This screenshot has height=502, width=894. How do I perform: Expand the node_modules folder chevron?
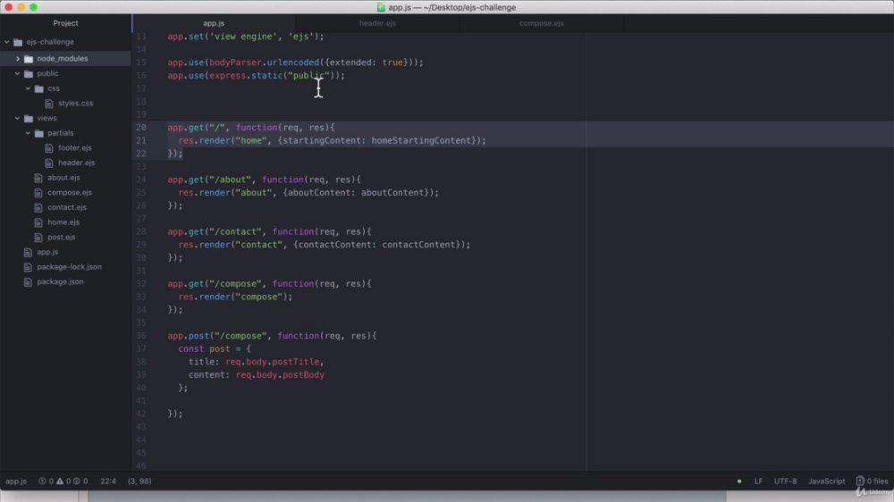tap(18, 59)
